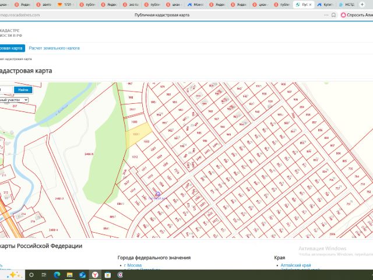Select parcel '207' on the map
Screen dimensions: 373x280
[15, 106]
